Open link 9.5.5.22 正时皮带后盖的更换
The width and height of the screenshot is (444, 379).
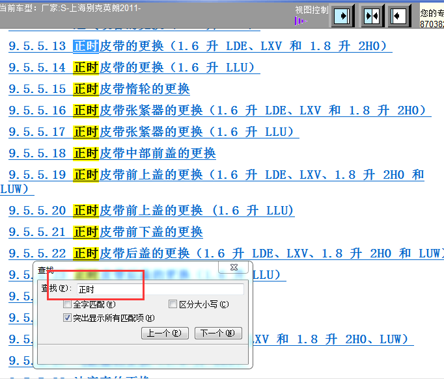[x=226, y=254]
